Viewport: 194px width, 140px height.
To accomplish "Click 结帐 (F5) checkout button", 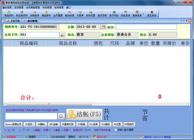I will pos(84,114).
